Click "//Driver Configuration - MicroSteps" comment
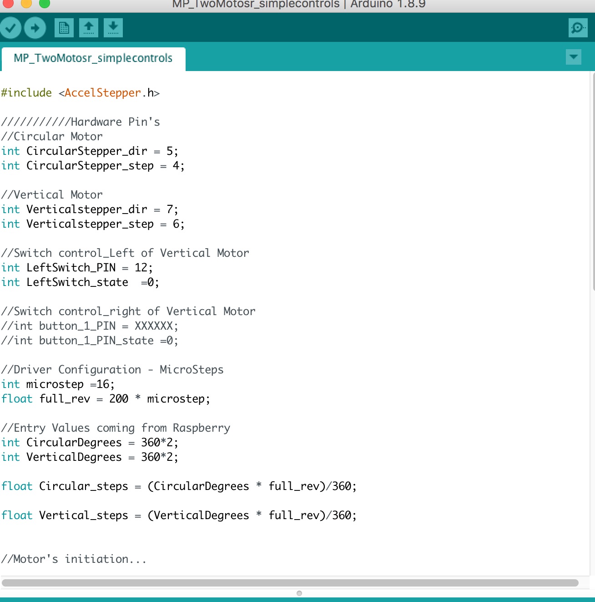 pyautogui.click(x=112, y=370)
